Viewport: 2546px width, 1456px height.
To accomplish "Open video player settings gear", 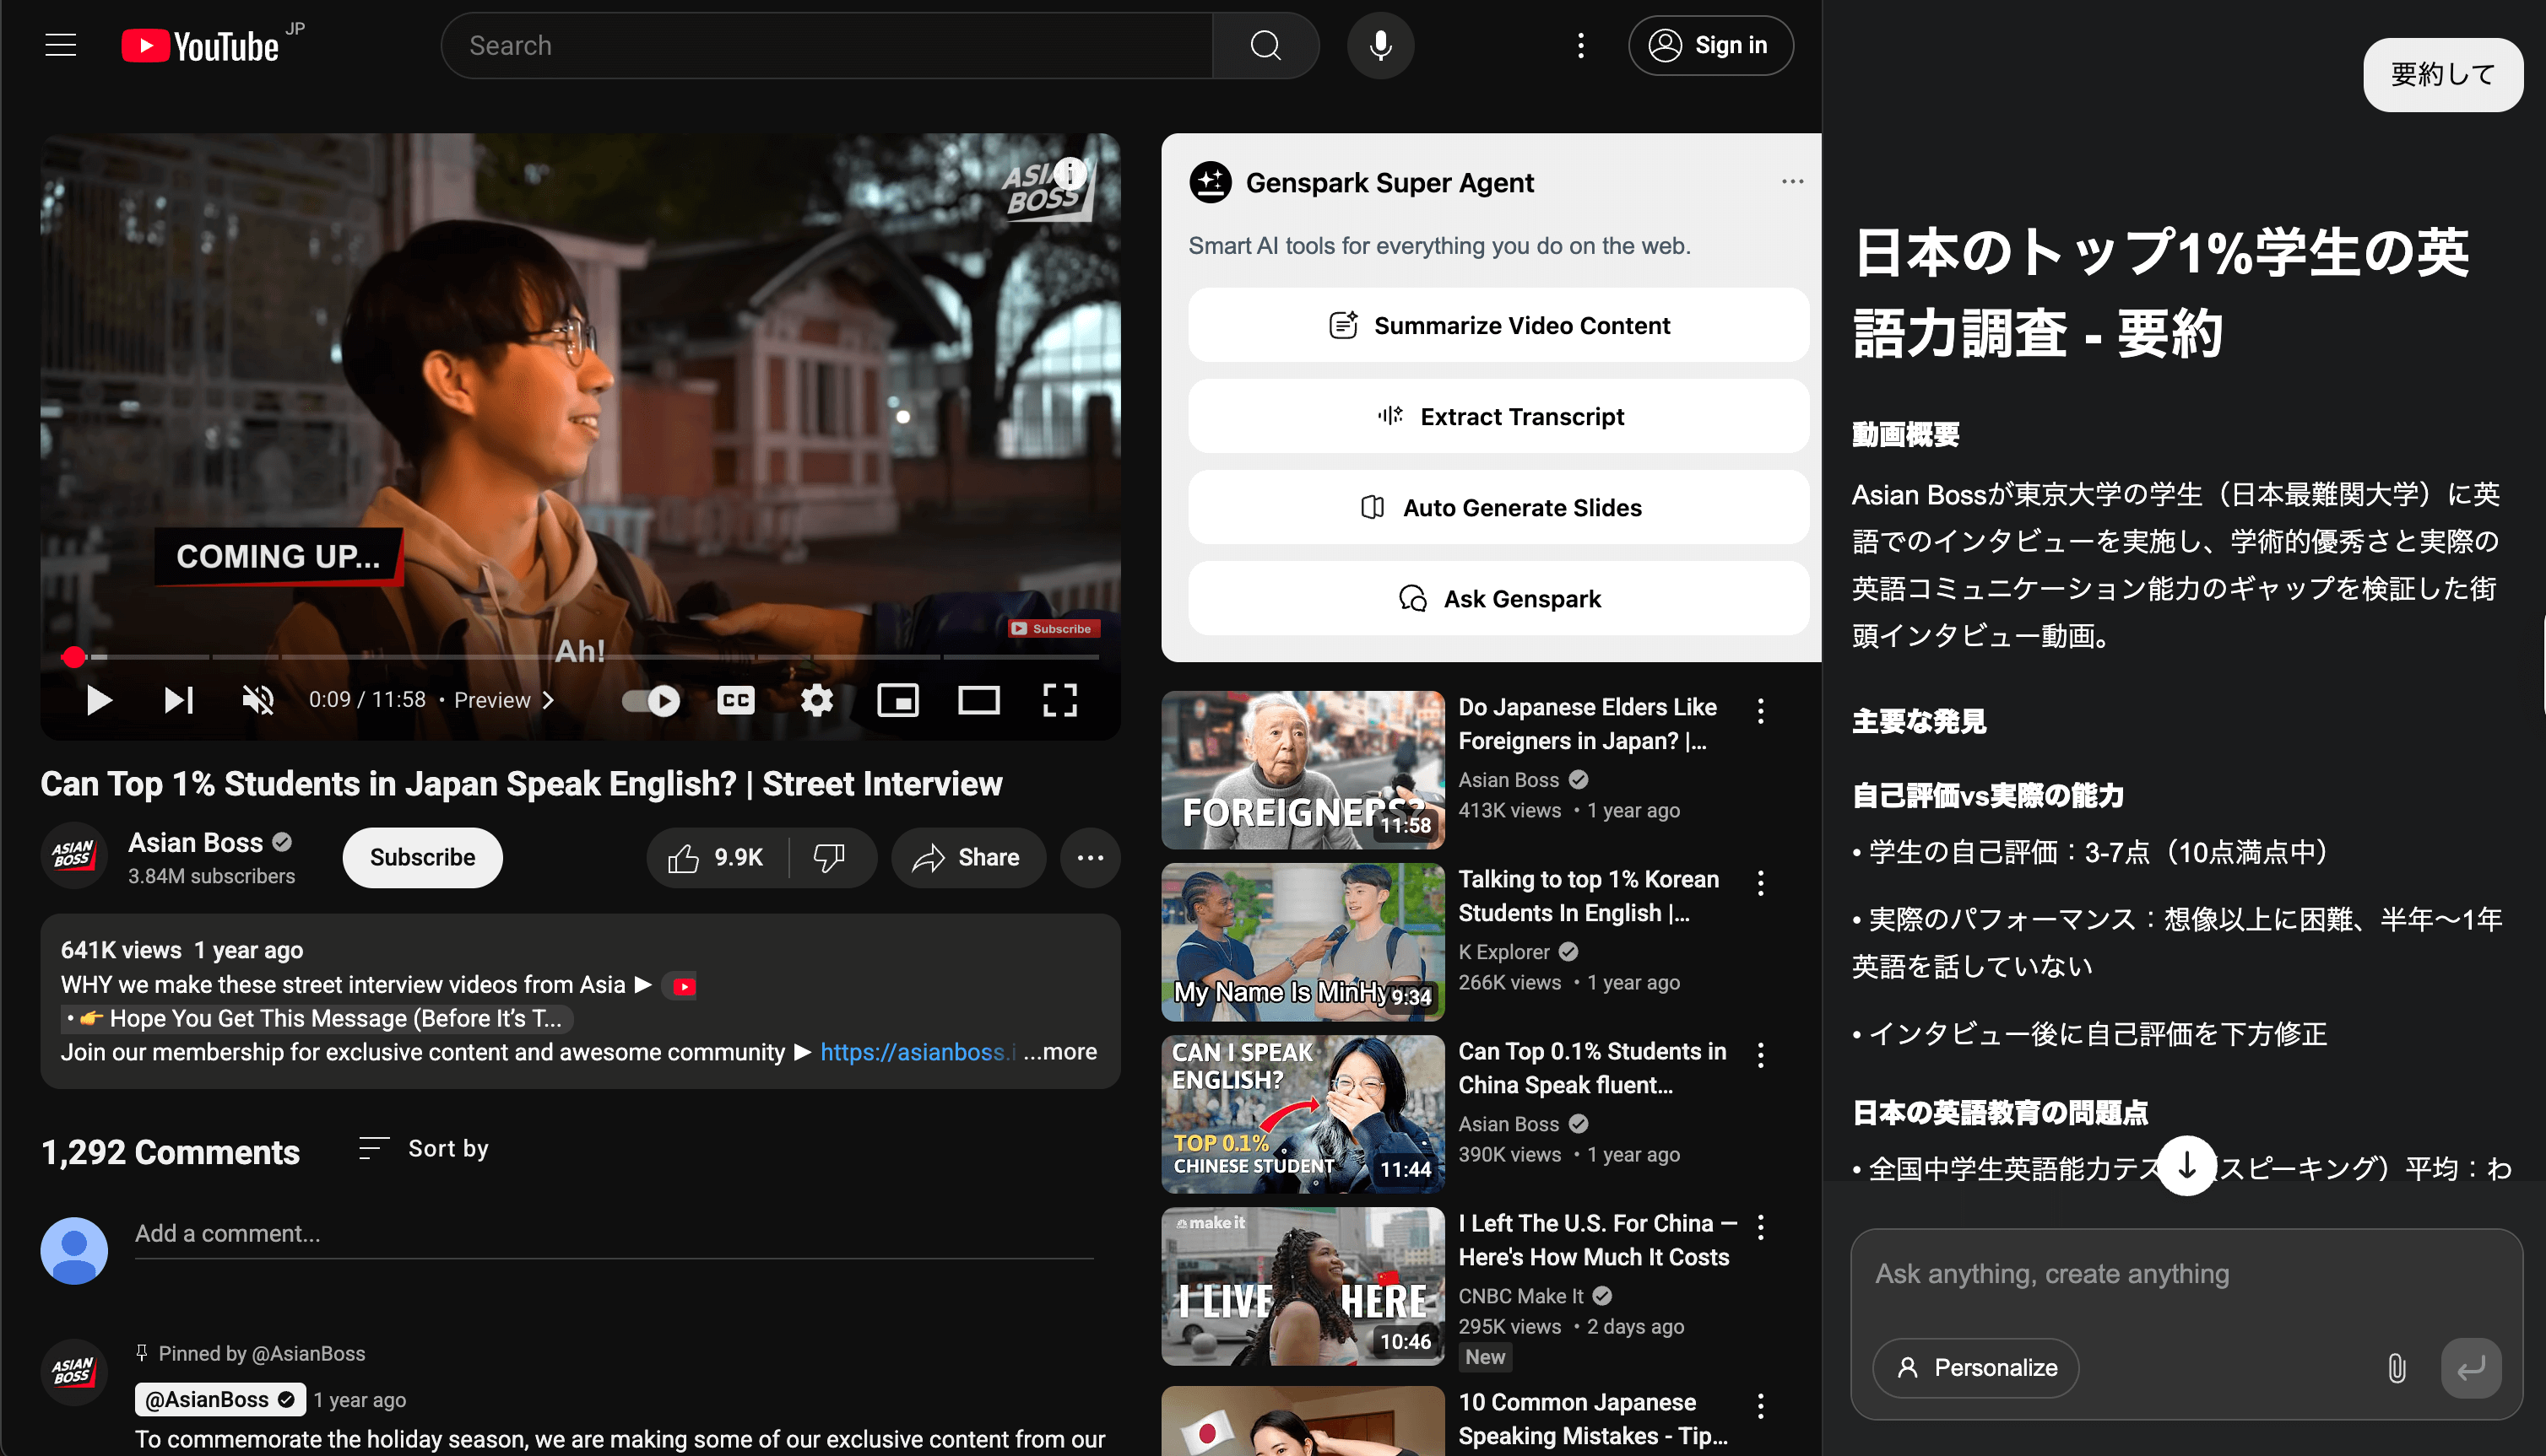I will tap(816, 700).
